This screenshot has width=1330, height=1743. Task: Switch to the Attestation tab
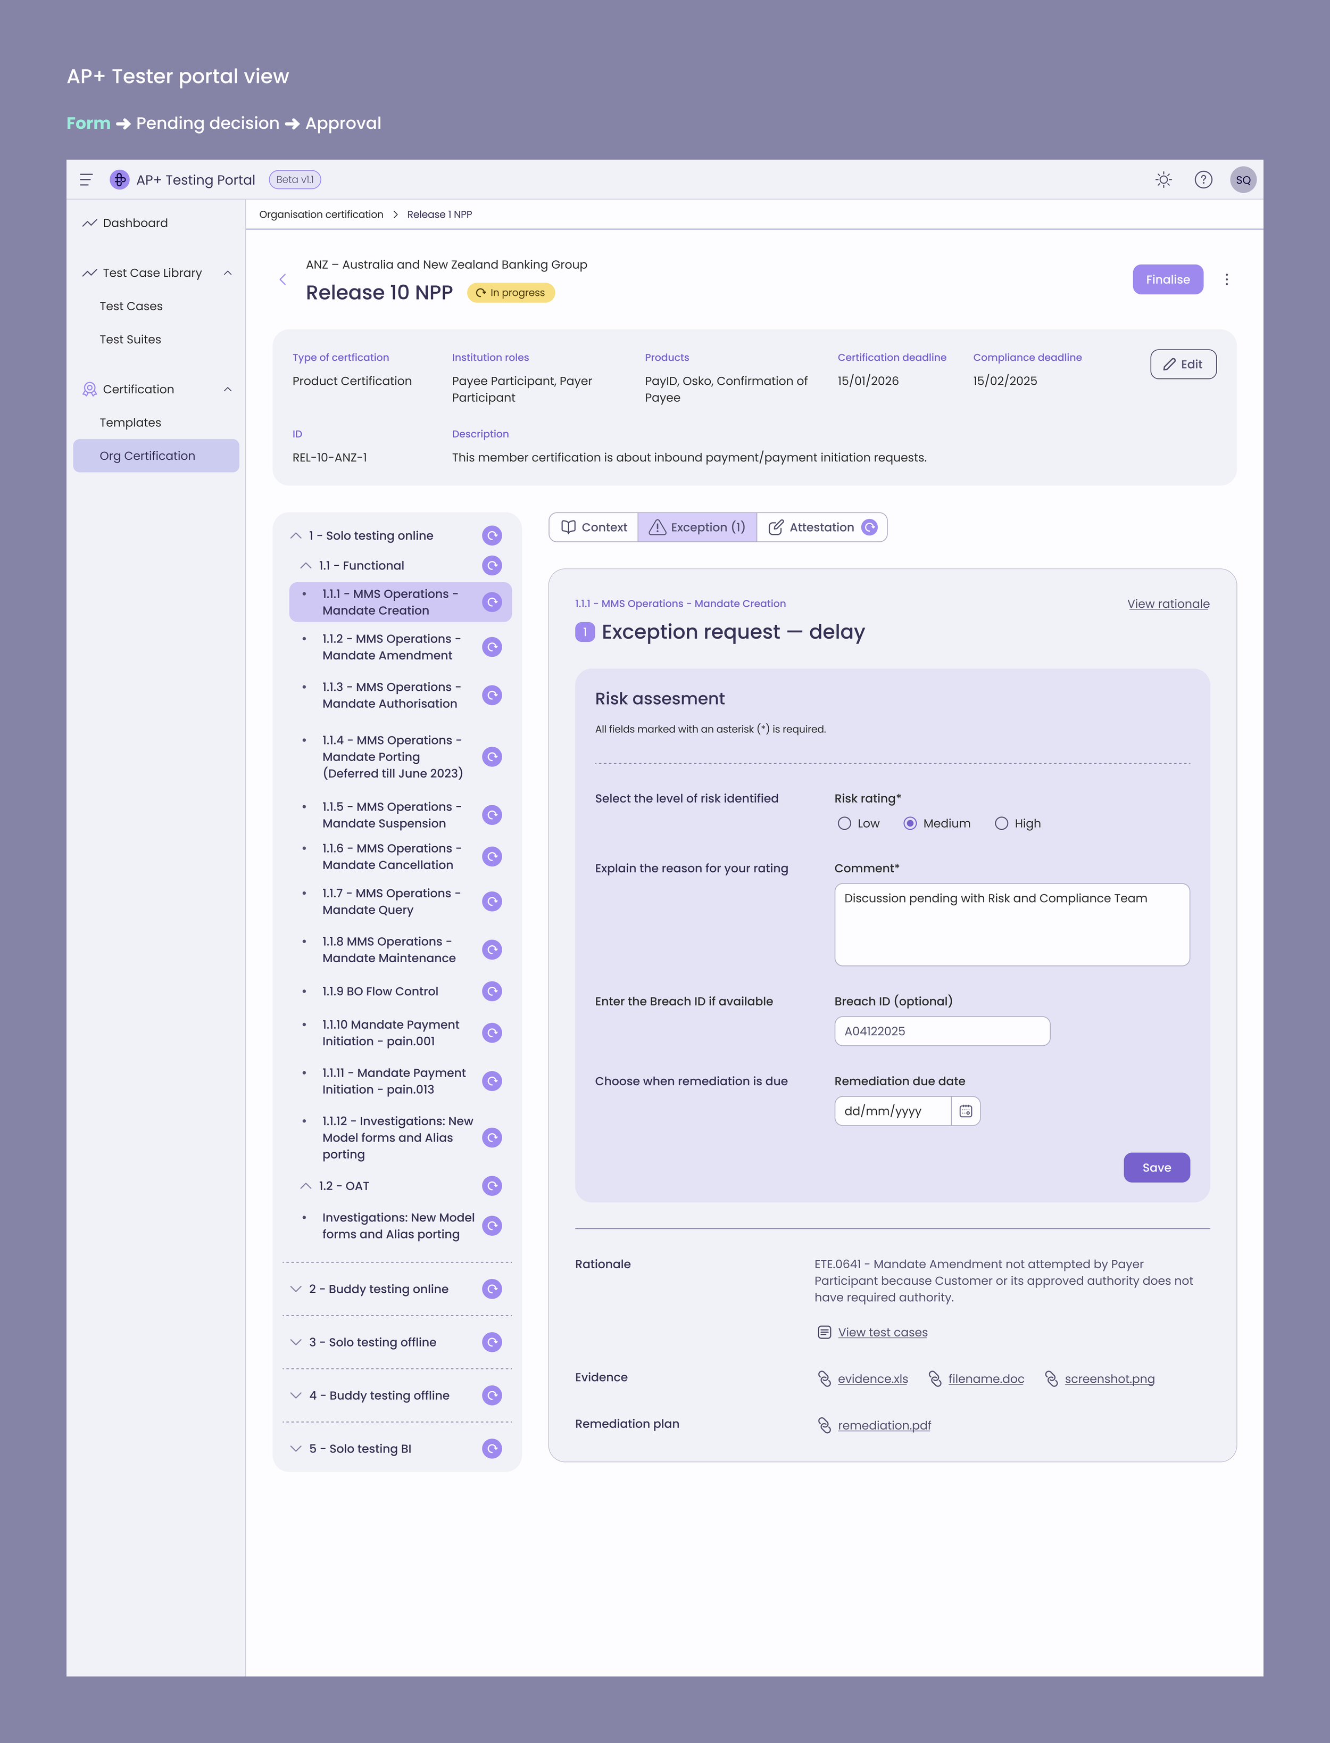[821, 526]
